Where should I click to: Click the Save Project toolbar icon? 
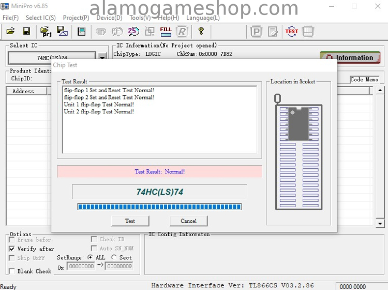(62, 32)
